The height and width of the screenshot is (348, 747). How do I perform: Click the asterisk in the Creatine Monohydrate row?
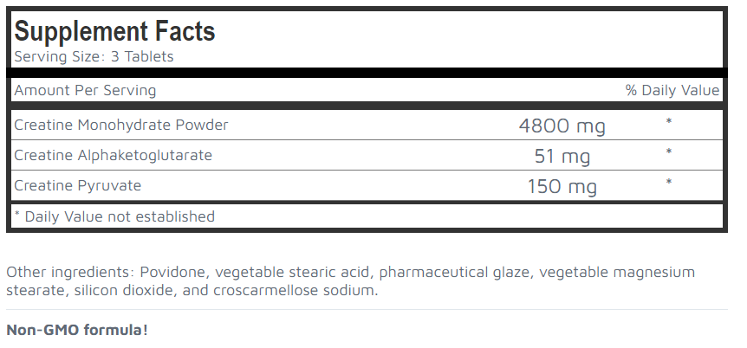click(x=669, y=123)
